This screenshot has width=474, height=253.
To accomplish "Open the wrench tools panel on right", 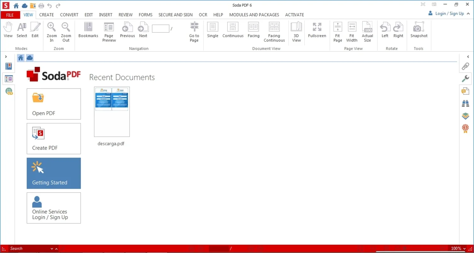I will click(x=465, y=78).
